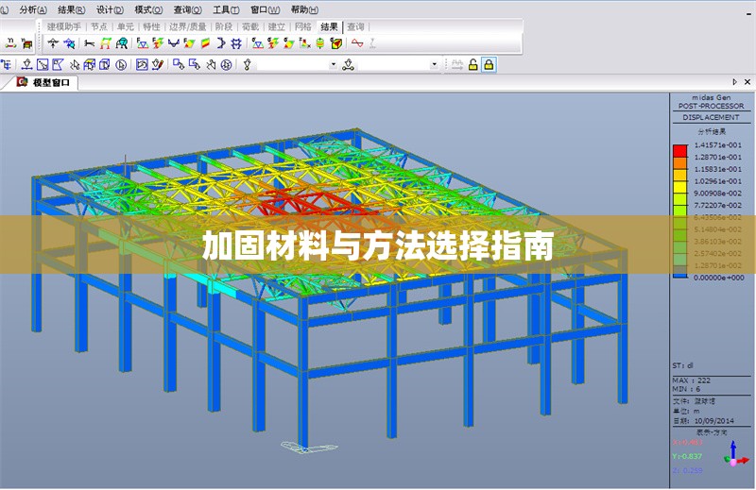Image resolution: width=756 pixels, height=490 pixels.
Task: Expand the first toolbar combo box arrow
Action: [x=333, y=64]
